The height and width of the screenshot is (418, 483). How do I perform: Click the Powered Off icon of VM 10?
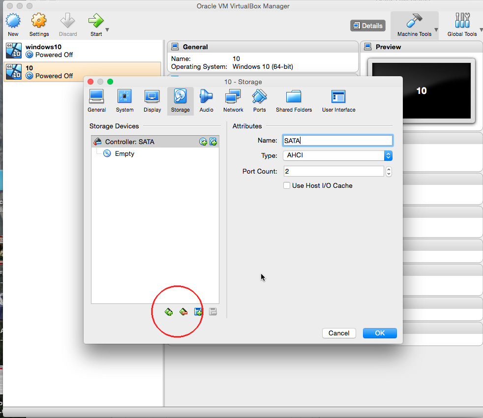pyautogui.click(x=29, y=76)
